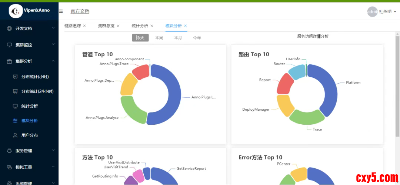Expand the 开发文档 menu chevron
Screen dimensions: 400x185
coord(53,28)
